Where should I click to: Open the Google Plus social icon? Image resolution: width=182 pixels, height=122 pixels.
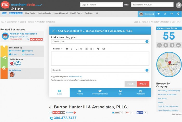(x=12, y=9)
